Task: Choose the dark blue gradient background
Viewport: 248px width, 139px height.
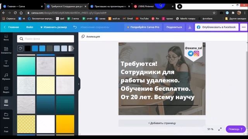Action: [46, 105]
